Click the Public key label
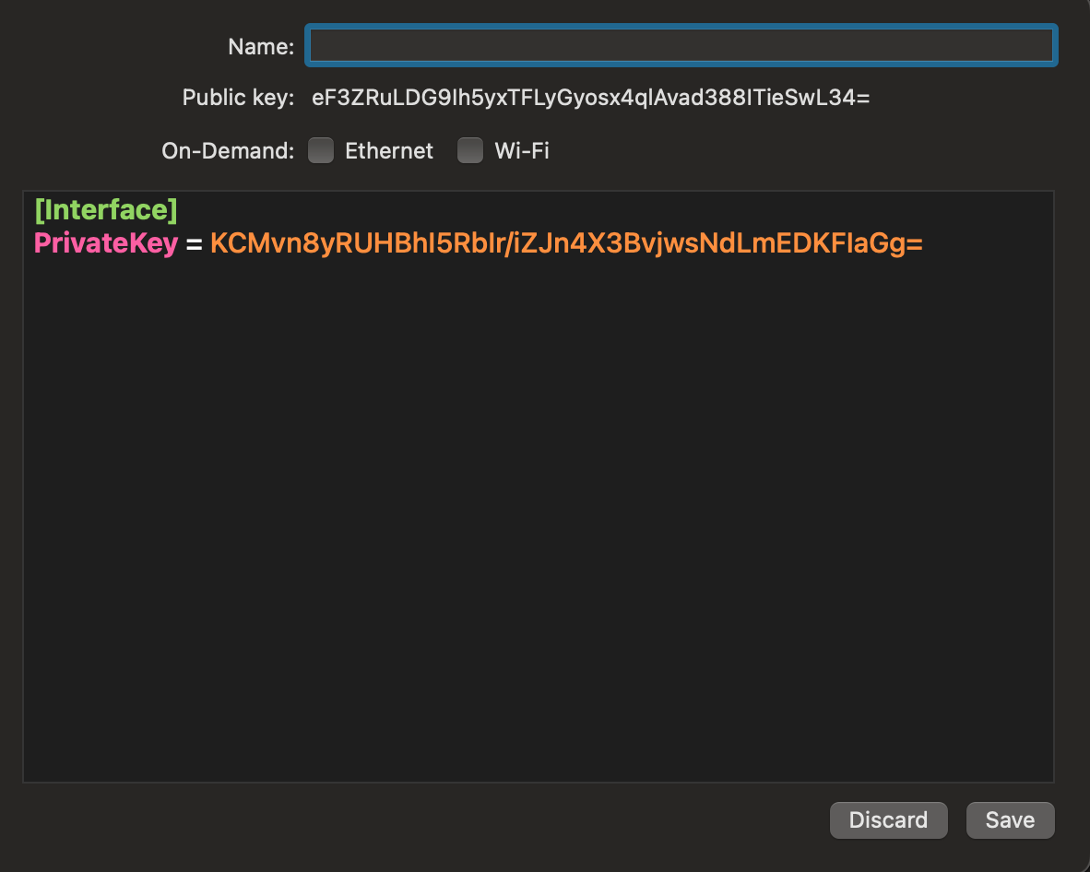Screen dimensions: 1090x872 pos(237,97)
